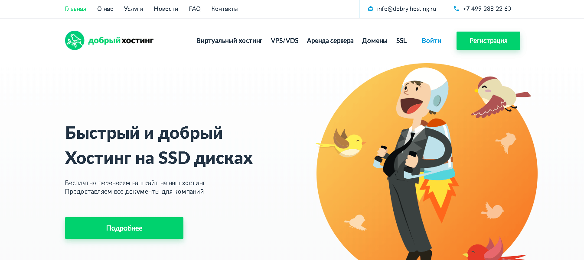This screenshot has width=584, height=260.
Task: Click the green Регистрация button
Action: tap(488, 41)
